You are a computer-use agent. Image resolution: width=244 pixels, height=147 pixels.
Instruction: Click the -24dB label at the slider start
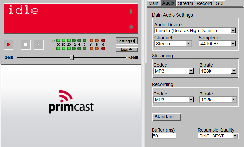click(x=9, y=58)
